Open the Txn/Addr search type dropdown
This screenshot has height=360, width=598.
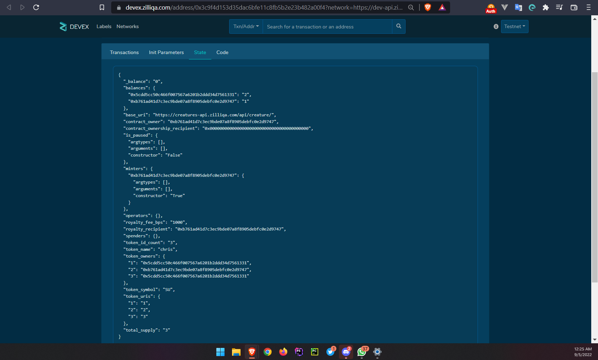pos(246,27)
